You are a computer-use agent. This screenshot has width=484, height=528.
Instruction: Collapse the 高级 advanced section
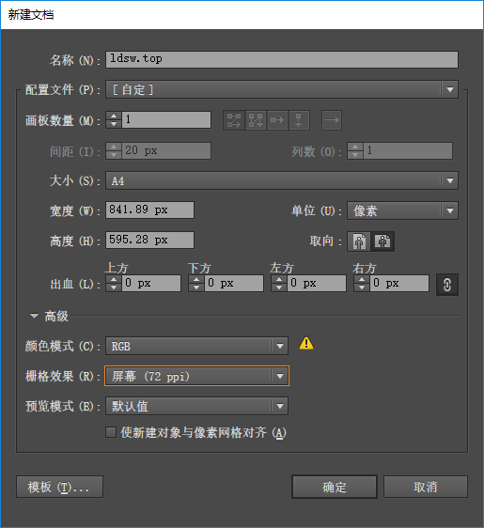coord(34,316)
